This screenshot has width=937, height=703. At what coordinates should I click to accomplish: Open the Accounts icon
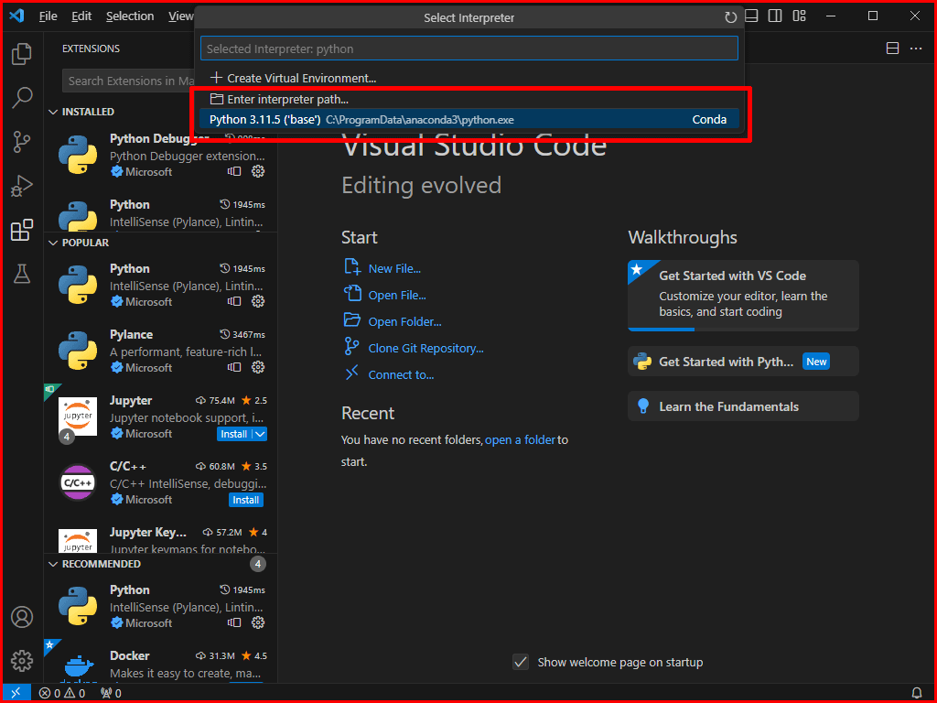click(22, 617)
